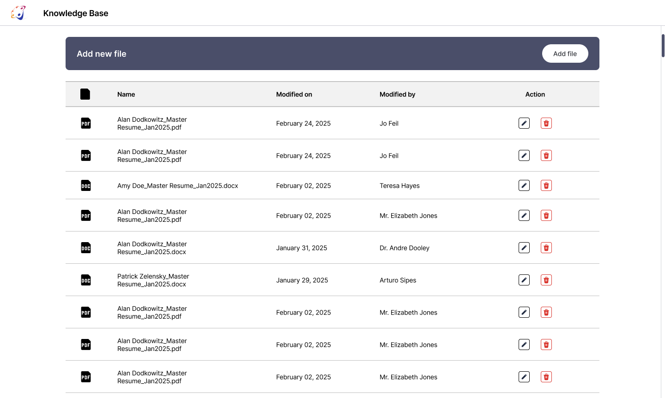Click the Modified by column header
This screenshot has height=398, width=665.
397,94
